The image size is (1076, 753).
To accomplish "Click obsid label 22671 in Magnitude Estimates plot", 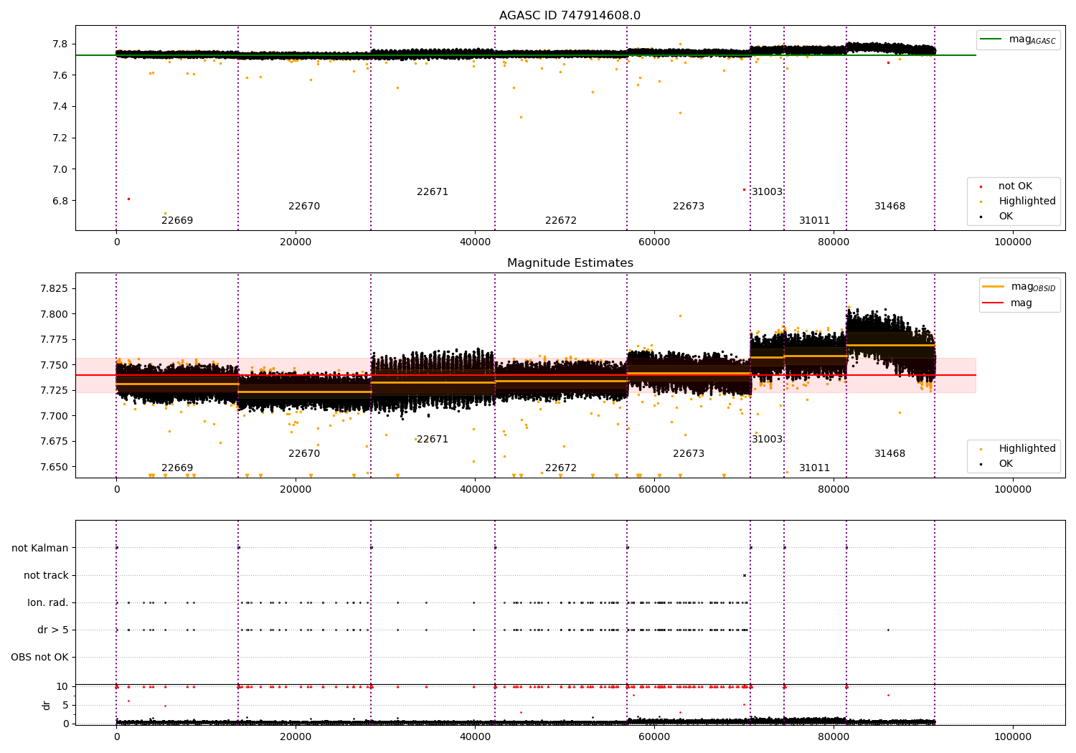I will click(433, 440).
